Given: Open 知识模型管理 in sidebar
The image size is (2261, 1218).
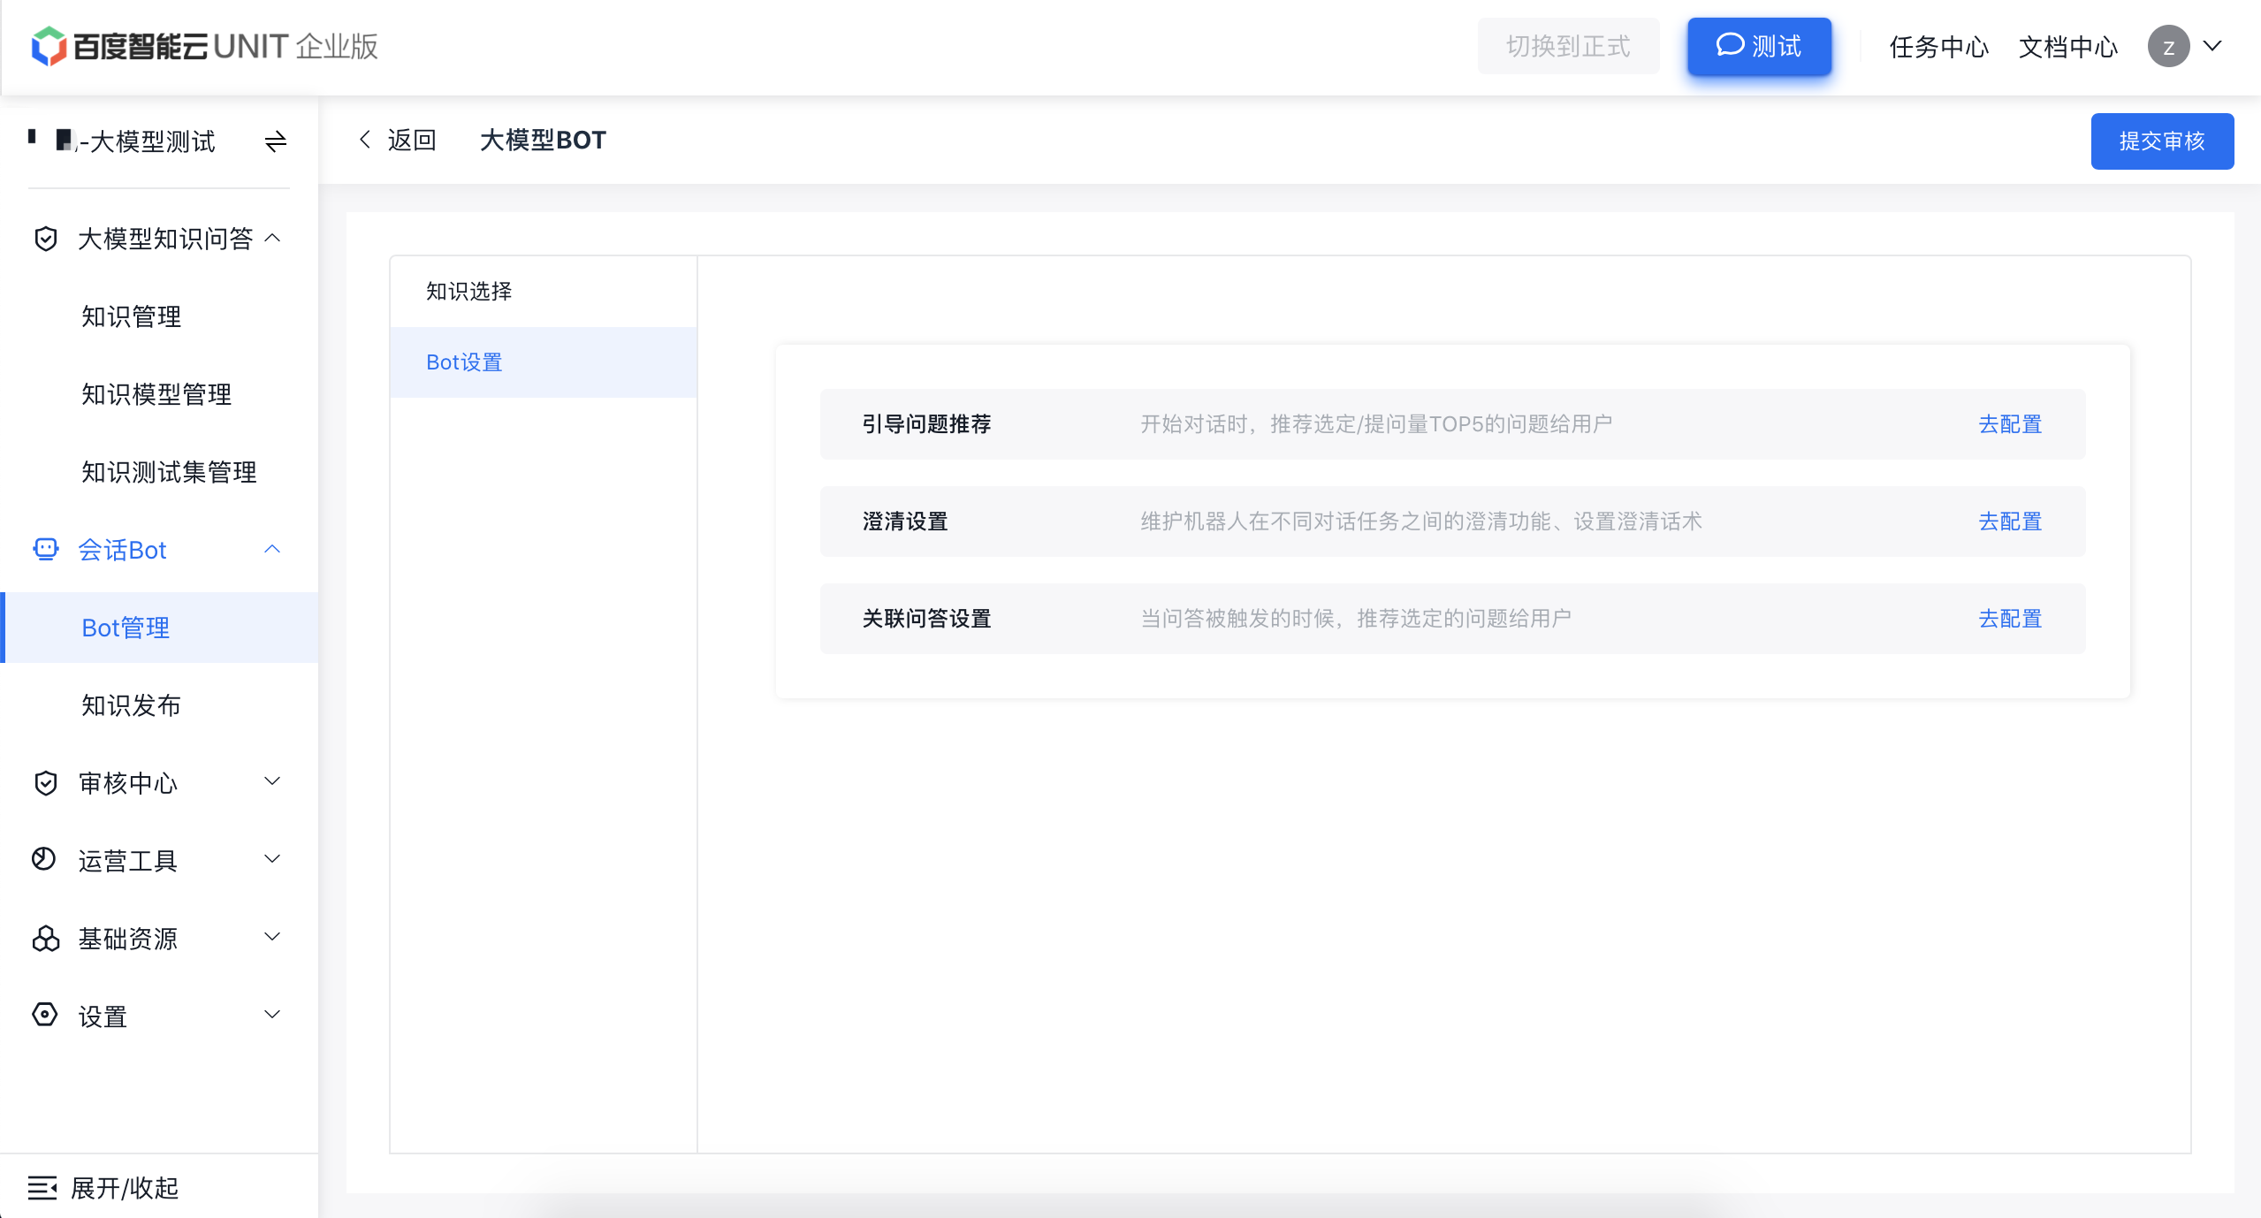Looking at the screenshot, I should click(x=159, y=394).
